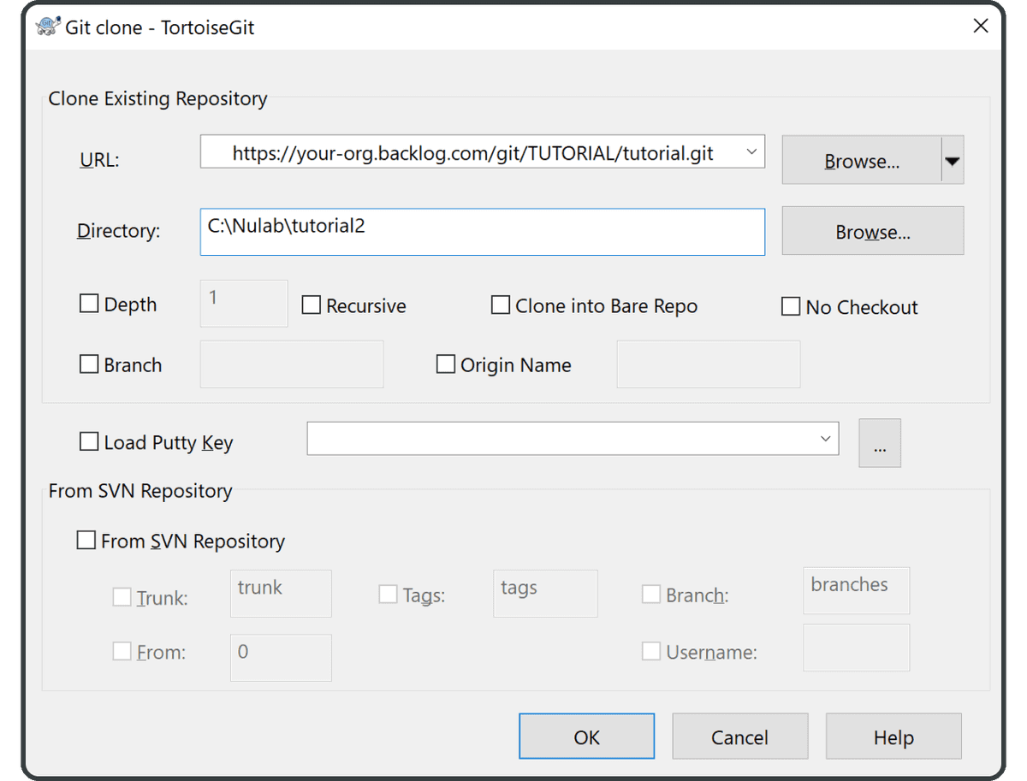1027x781 pixels.
Task: Confirm the clone with OK
Action: pyautogui.click(x=586, y=736)
